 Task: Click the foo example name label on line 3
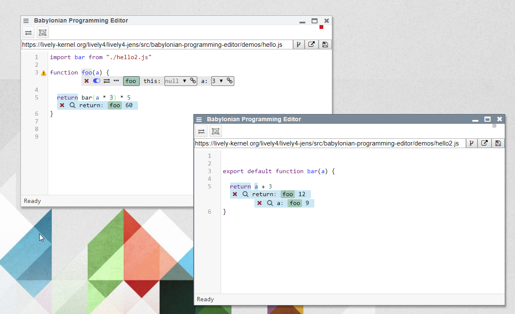click(x=131, y=81)
